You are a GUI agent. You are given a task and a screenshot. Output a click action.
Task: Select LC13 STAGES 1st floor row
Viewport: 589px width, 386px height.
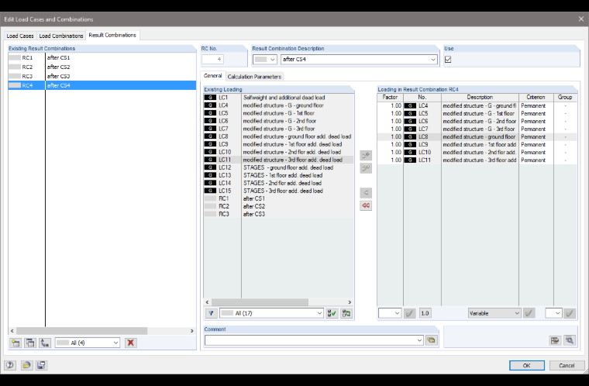[x=278, y=175]
